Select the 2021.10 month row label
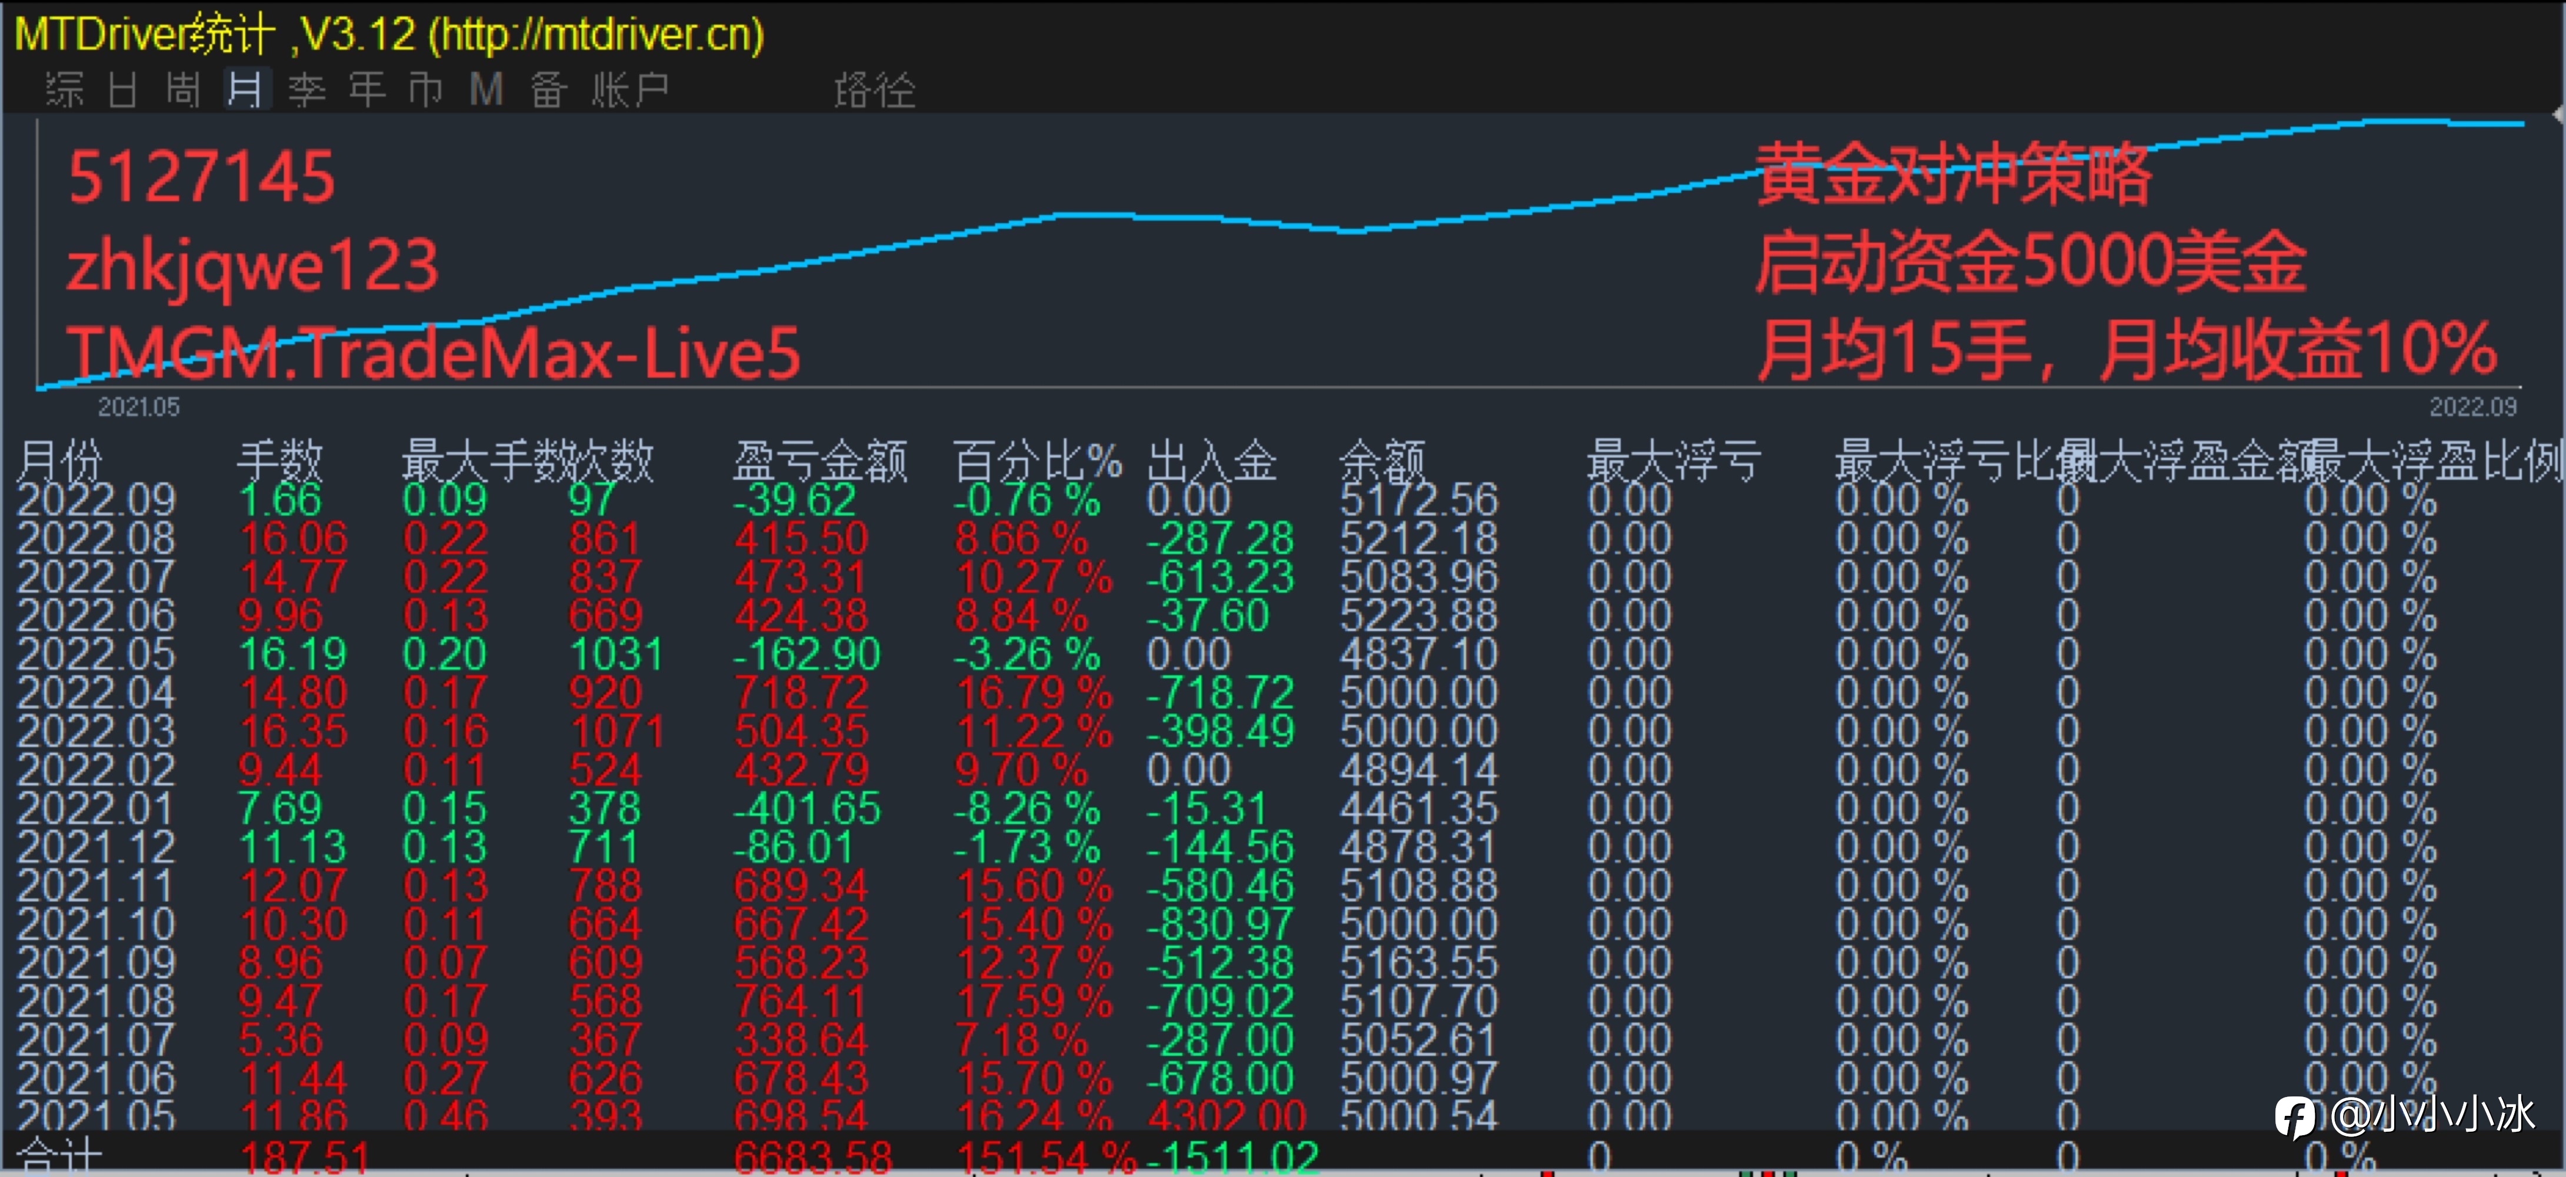 pyautogui.click(x=96, y=924)
